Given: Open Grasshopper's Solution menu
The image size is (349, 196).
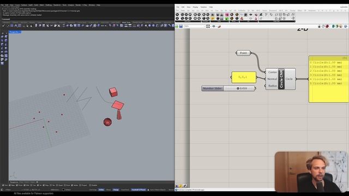Looking at the screenshot, I should coord(203,7).
